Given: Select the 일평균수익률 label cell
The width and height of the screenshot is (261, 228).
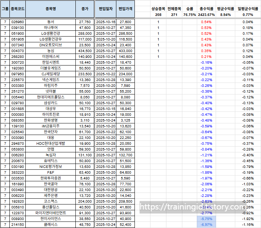Looking at the screenshot, I should click(x=248, y=9).
